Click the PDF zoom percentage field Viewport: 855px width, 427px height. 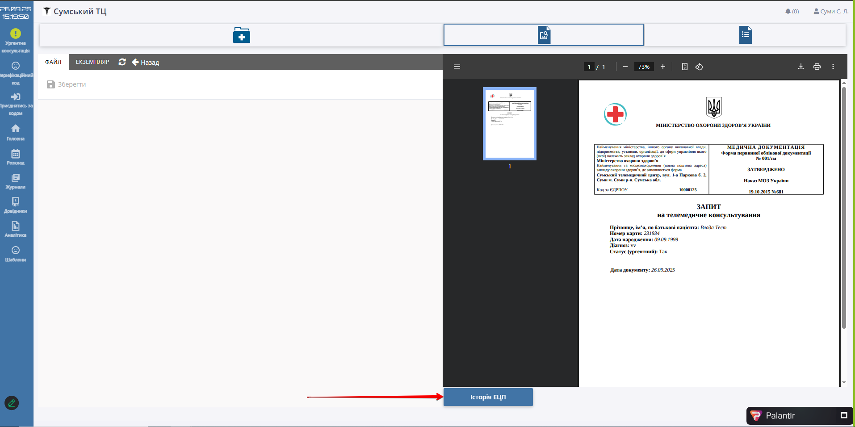644,67
